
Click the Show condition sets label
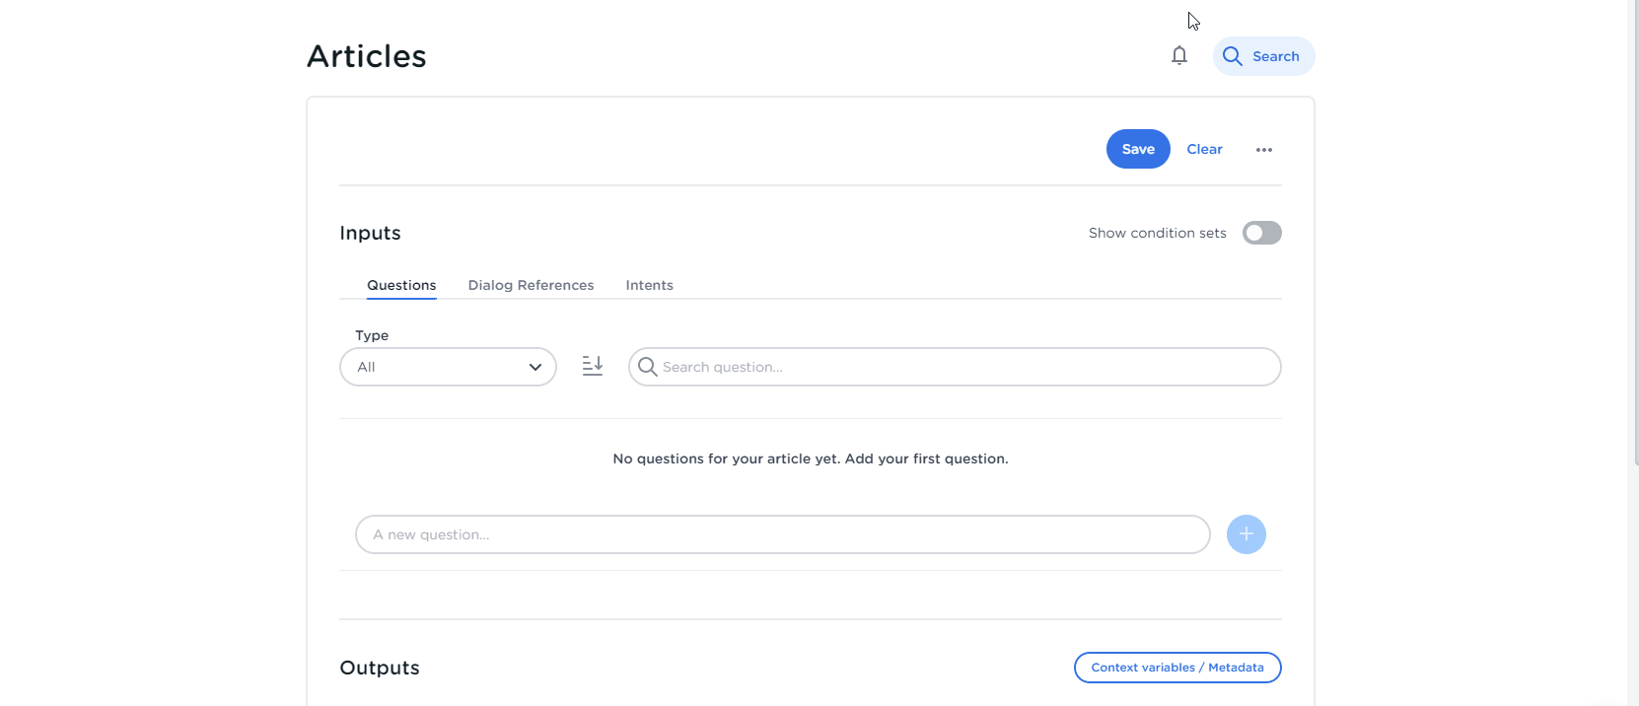[x=1157, y=233]
